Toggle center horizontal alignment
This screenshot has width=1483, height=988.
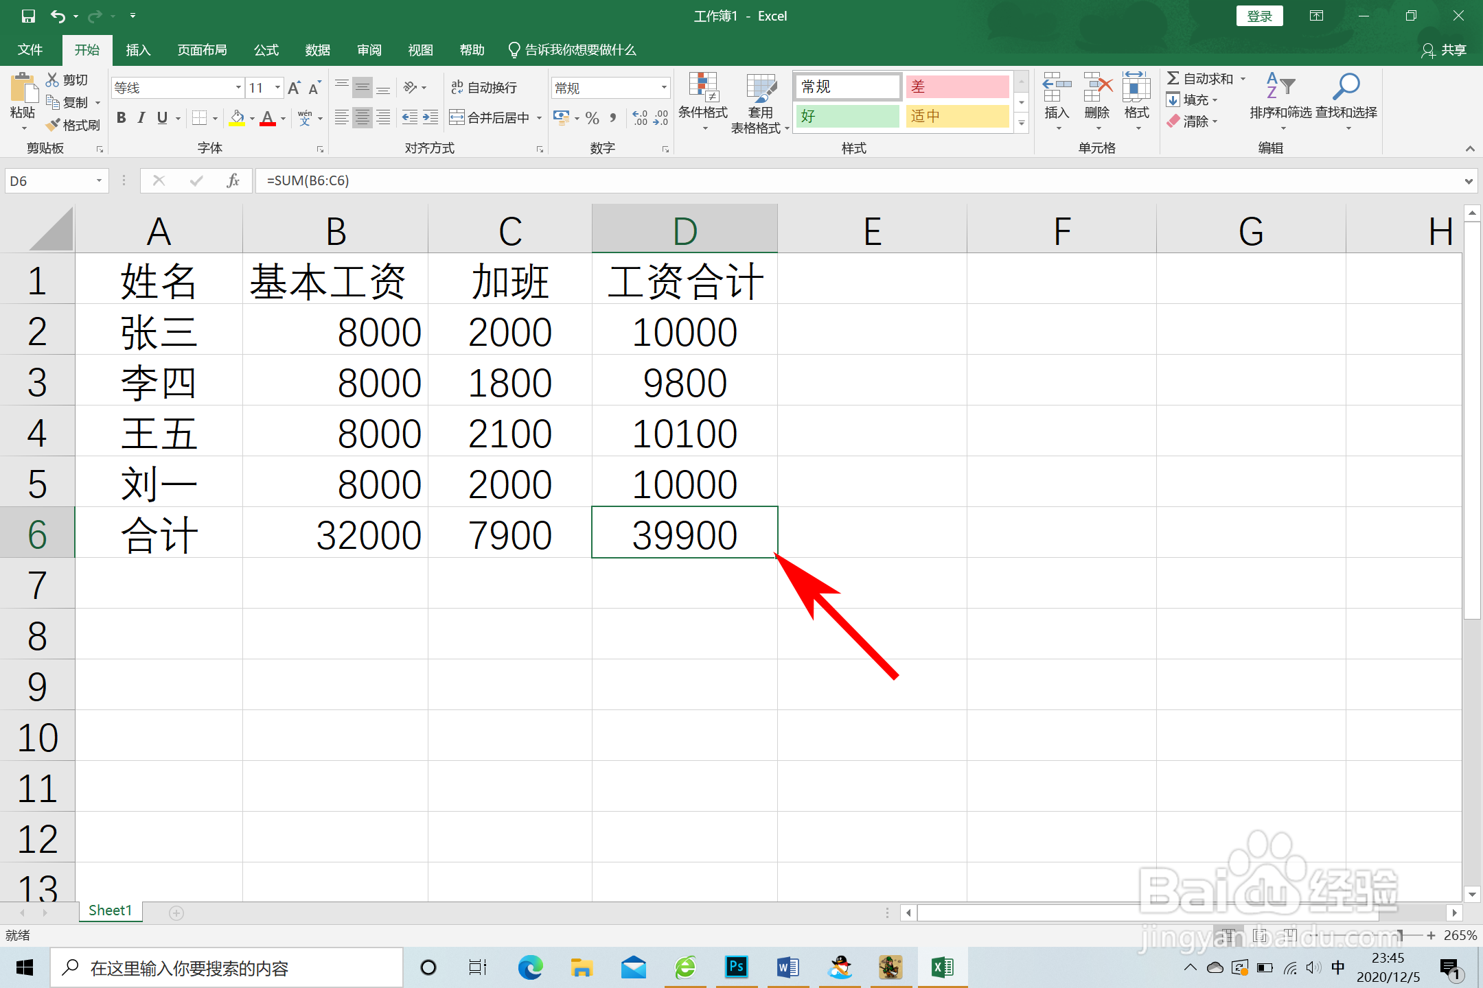tap(363, 117)
